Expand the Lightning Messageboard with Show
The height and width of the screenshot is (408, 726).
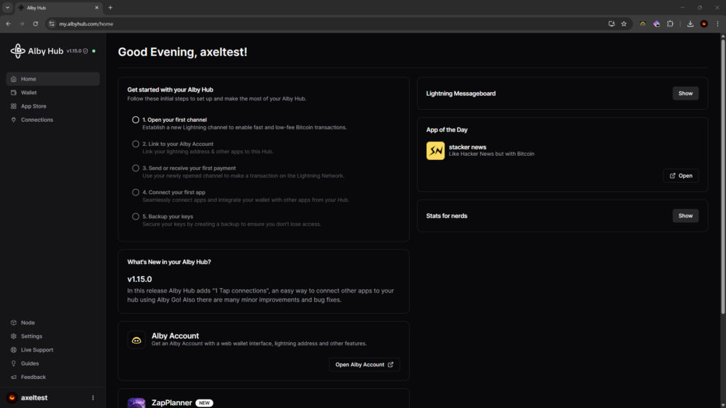click(685, 93)
